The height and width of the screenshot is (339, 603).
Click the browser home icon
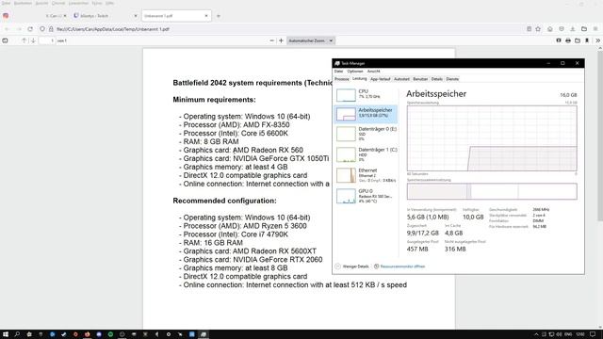click(550, 29)
